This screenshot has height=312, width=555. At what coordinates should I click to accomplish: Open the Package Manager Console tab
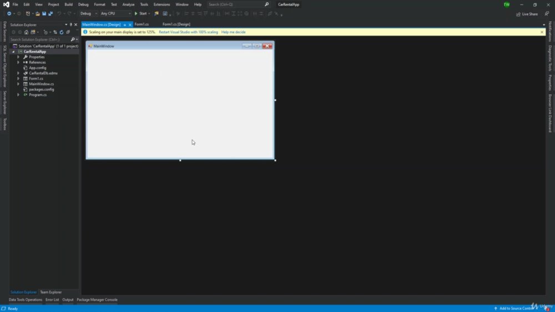(97, 300)
